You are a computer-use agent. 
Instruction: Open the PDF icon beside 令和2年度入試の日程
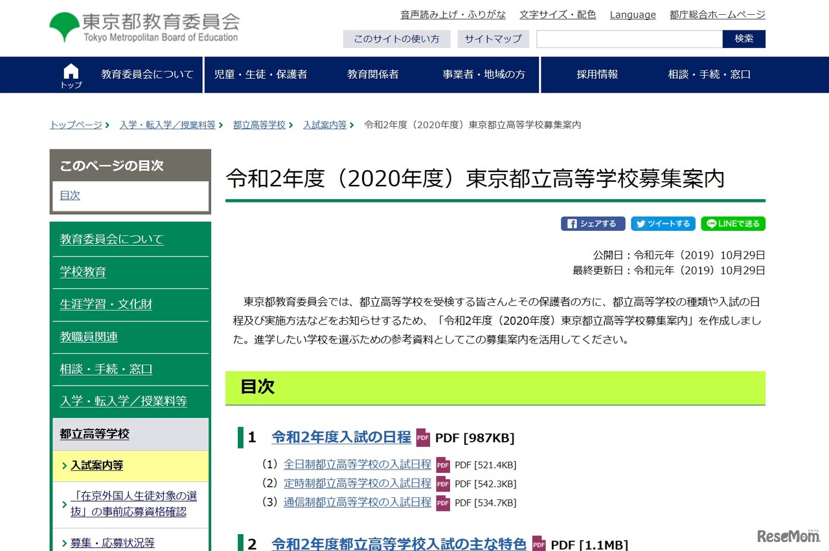click(x=423, y=438)
